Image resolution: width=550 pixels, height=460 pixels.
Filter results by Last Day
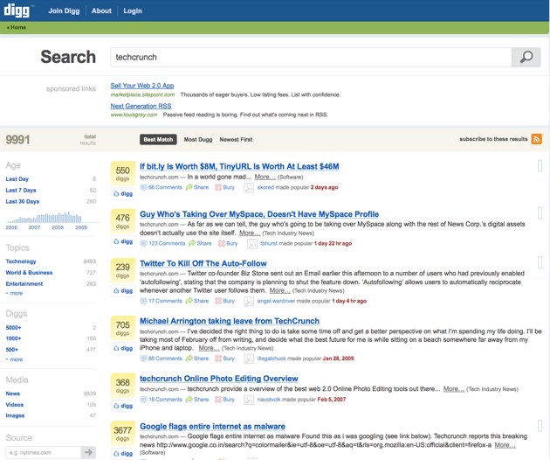17,179
